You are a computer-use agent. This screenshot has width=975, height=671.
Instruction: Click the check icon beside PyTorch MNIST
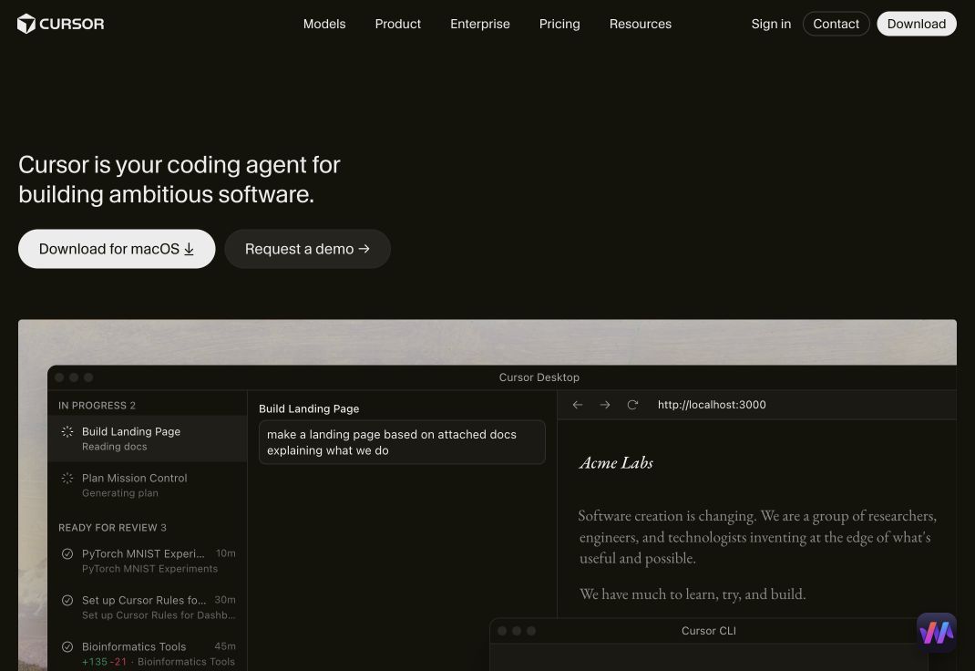67,553
